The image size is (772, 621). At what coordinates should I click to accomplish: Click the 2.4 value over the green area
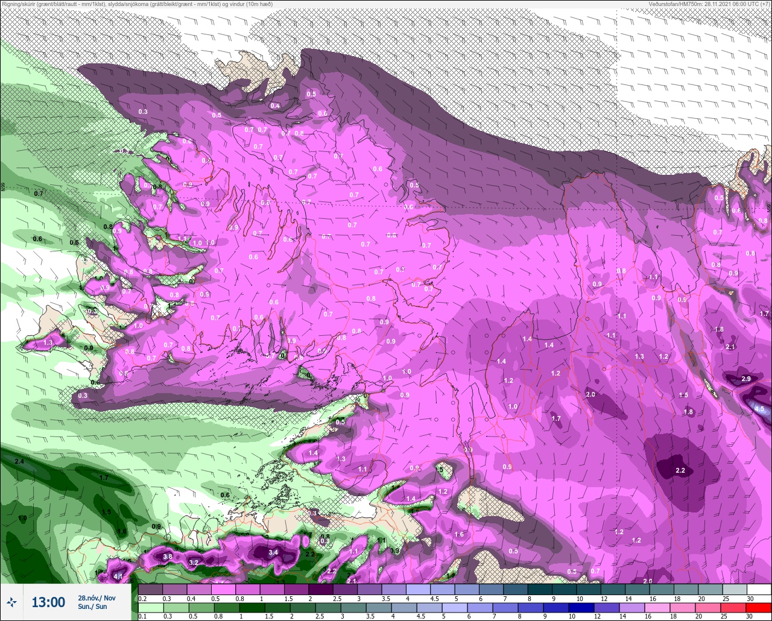point(19,461)
